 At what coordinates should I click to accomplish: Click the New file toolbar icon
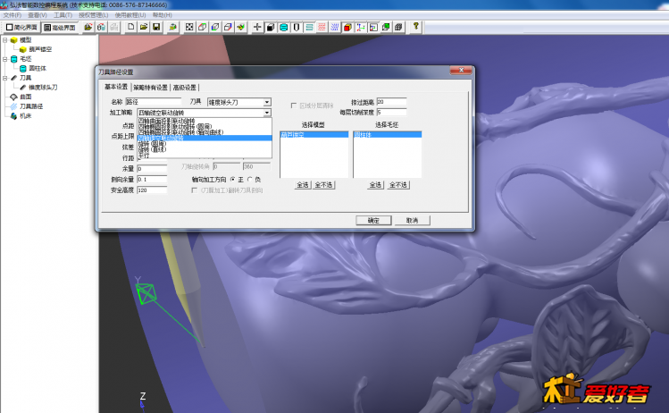(x=131, y=27)
